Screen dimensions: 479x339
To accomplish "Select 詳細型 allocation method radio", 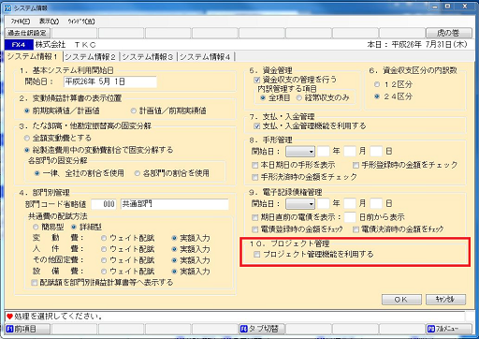I will point(74,228).
